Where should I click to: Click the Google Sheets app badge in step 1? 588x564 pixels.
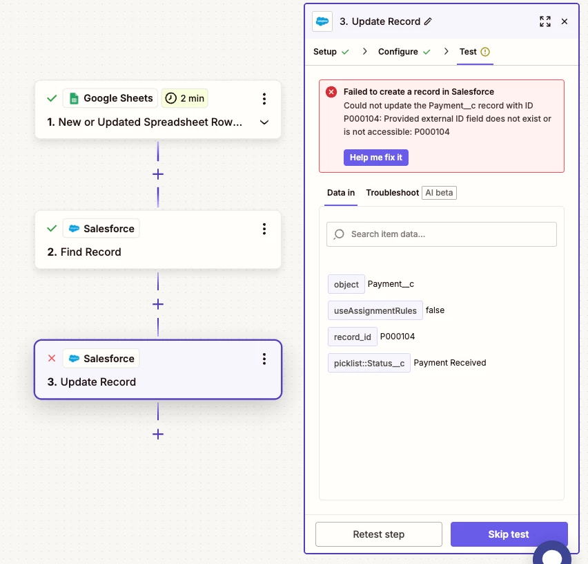110,98
